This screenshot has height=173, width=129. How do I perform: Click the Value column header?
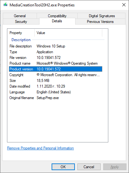(x=68, y=33)
